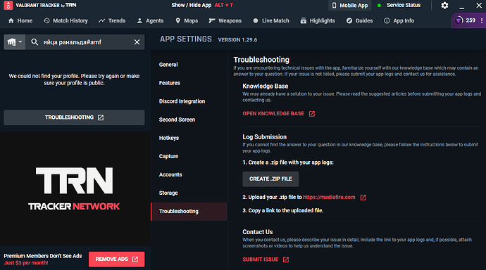Click the Live Match dot icon

[256, 20]
